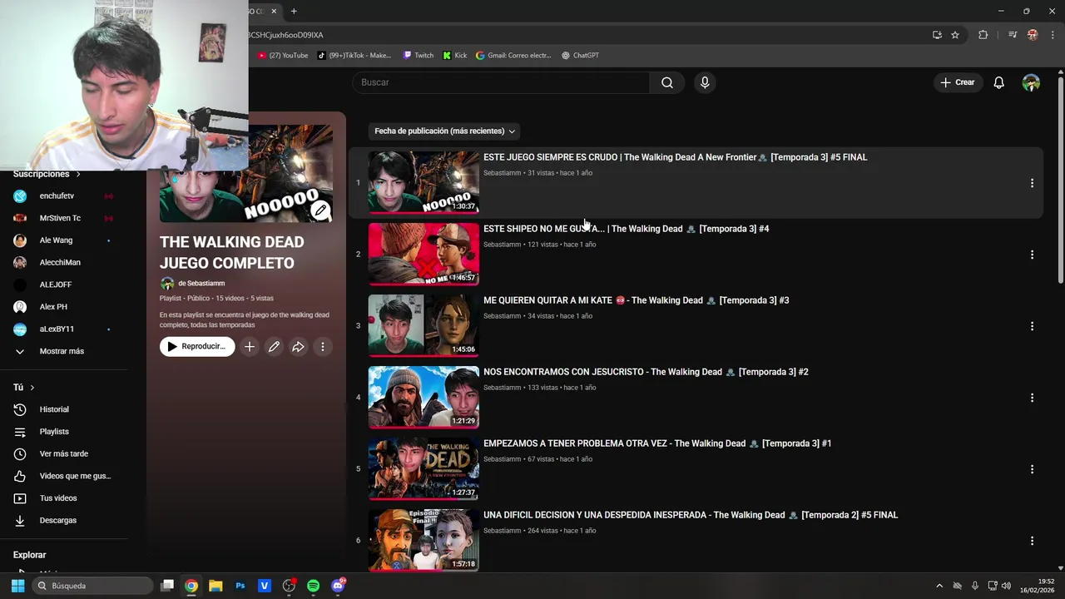Open Twitch bookmark in bookmarks bar

click(419, 56)
